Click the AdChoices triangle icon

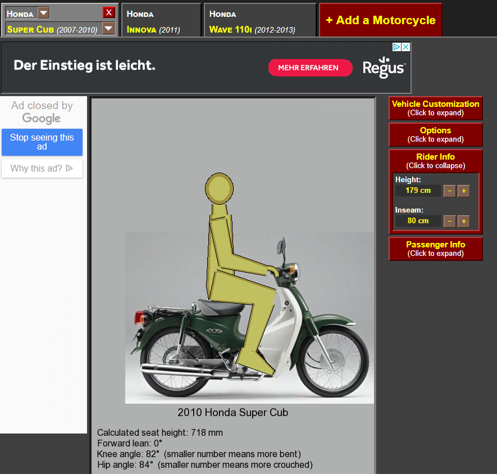[x=396, y=47]
